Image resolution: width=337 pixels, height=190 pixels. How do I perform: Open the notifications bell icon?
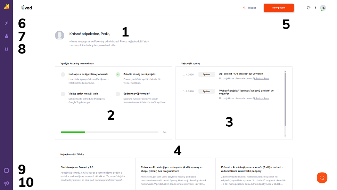pos(309,8)
